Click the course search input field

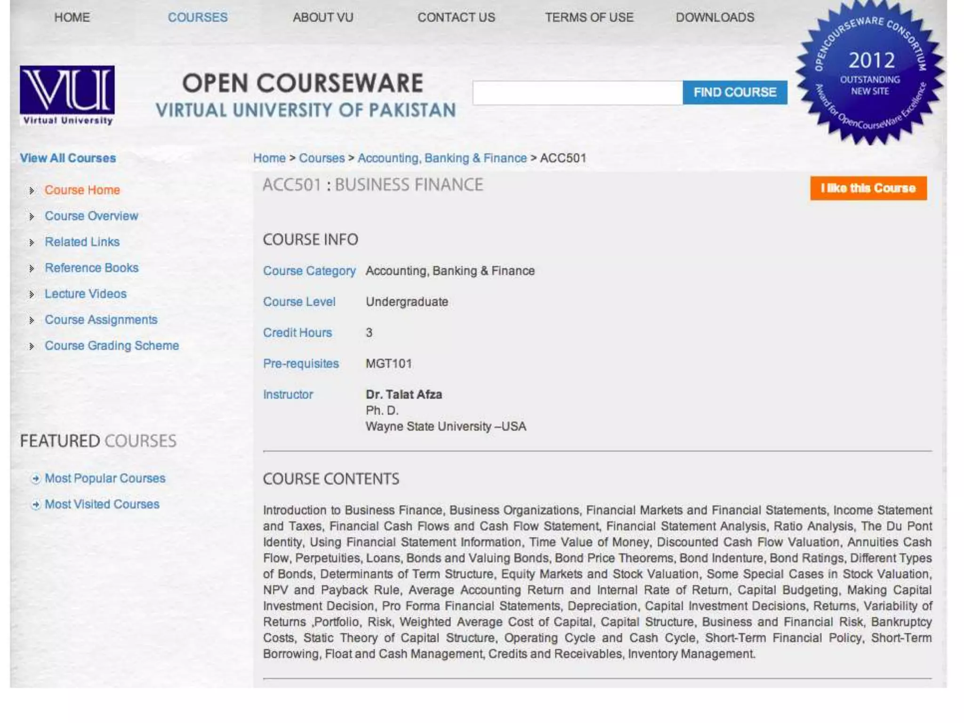point(577,93)
